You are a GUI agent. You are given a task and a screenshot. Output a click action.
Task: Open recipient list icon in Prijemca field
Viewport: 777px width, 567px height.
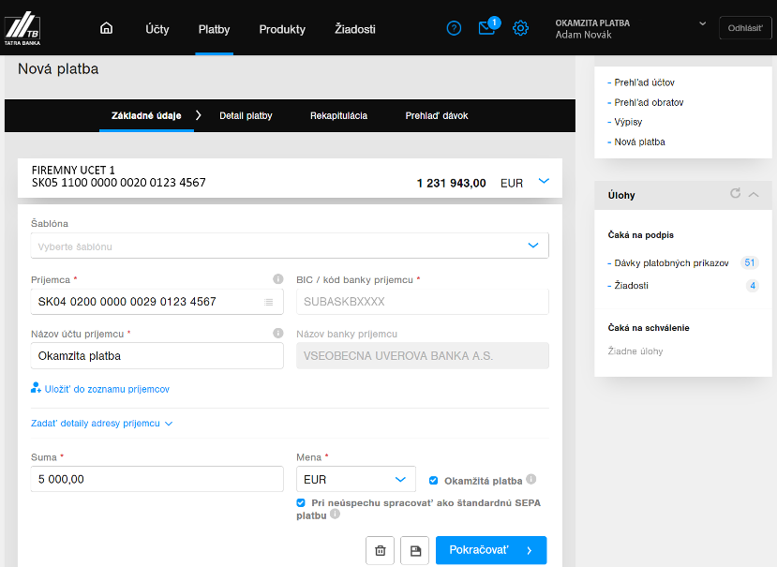(x=269, y=302)
